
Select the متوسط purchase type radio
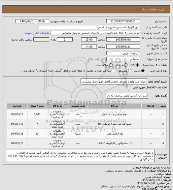pos(129,71)
